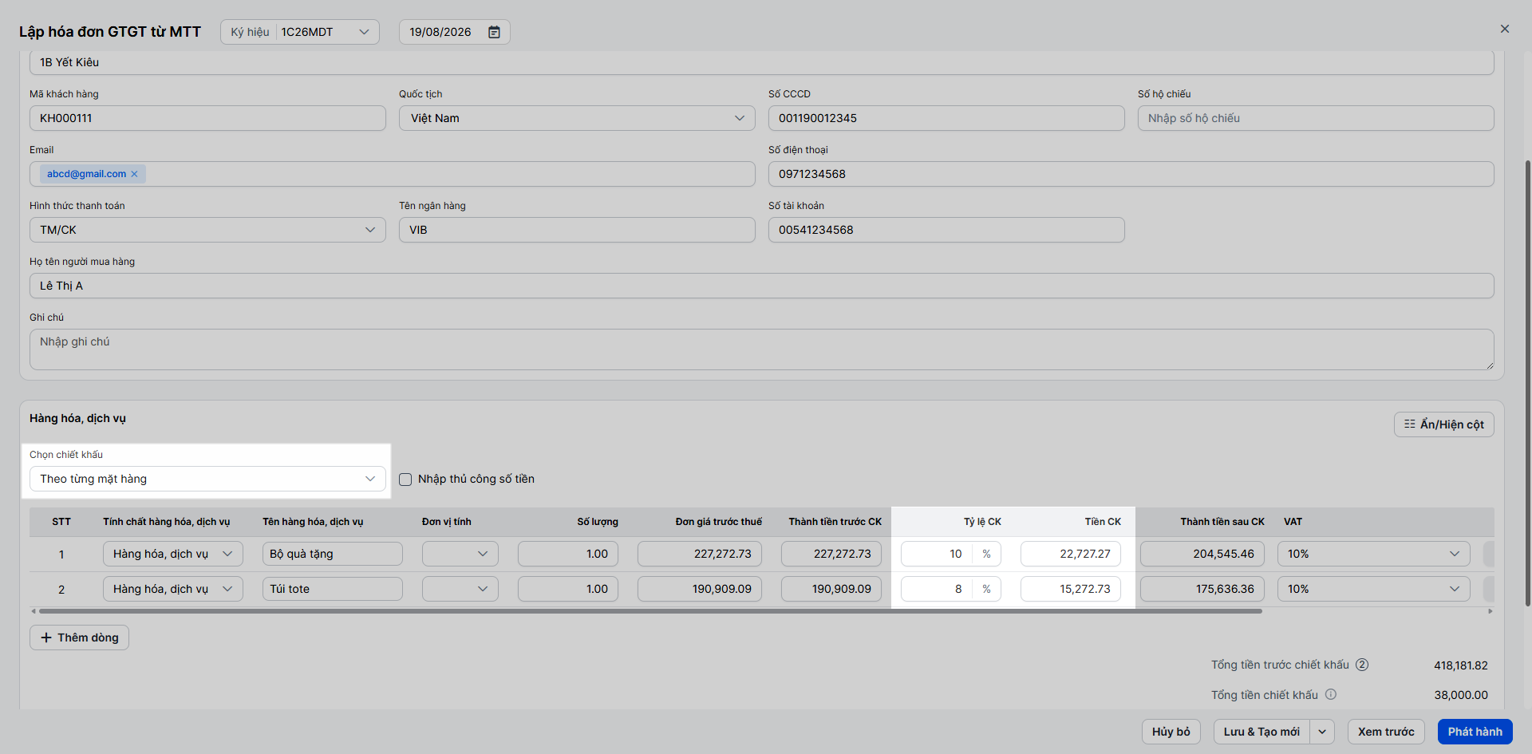Click Xem trước preview button
Viewport: 1532px width, 754px height.
click(1386, 732)
